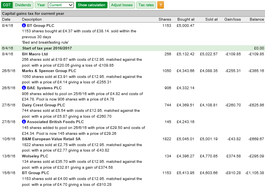Click the Shares column header
Screen dimensions: 265x187
(x=165, y=19)
